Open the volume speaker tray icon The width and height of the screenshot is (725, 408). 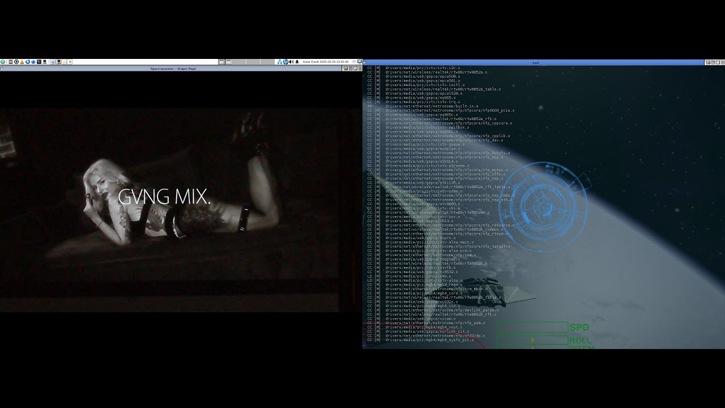point(291,62)
